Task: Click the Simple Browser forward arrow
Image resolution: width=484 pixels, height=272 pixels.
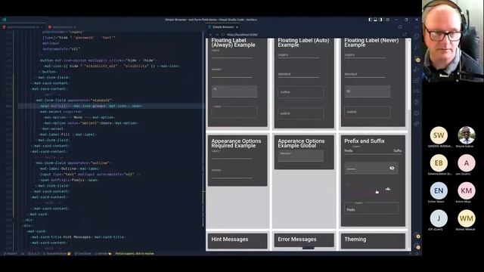Action: (x=217, y=35)
